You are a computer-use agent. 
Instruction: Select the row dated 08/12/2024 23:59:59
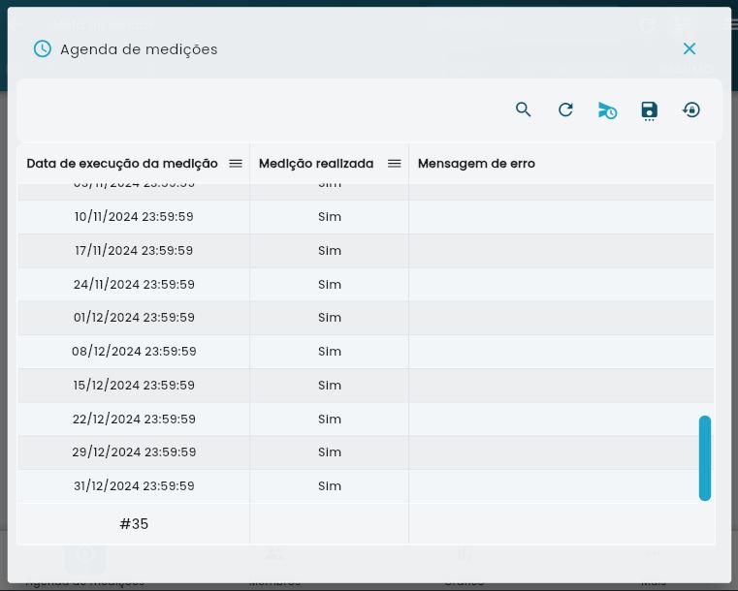click(366, 352)
